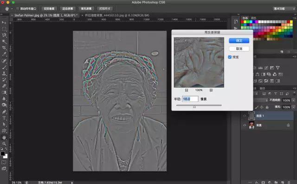
Task: Toggle lock image pixels for layer
Action: point(257,107)
